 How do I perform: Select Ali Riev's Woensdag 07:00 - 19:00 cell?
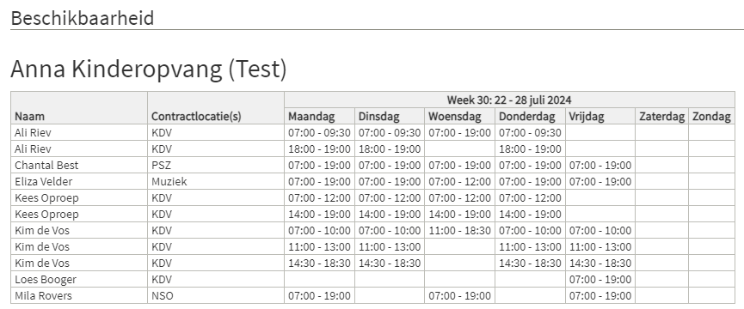click(x=460, y=132)
